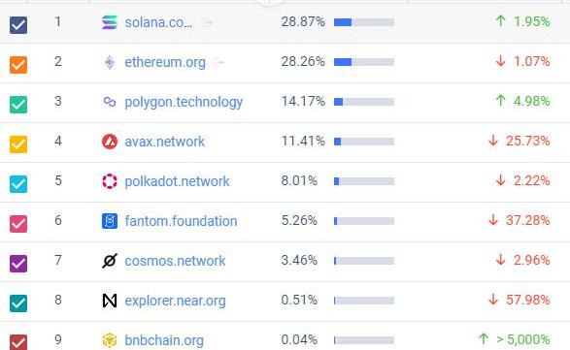The height and width of the screenshot is (350, 570).
Task: Click the Cosmos logo icon
Action: click(110, 261)
